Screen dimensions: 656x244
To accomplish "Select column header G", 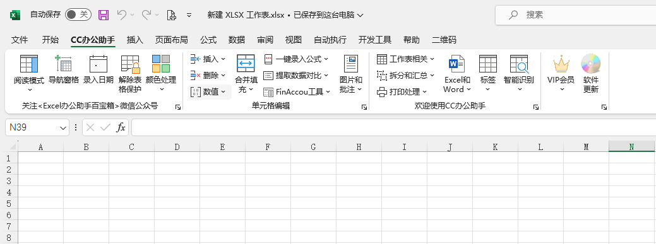I will [313, 147].
